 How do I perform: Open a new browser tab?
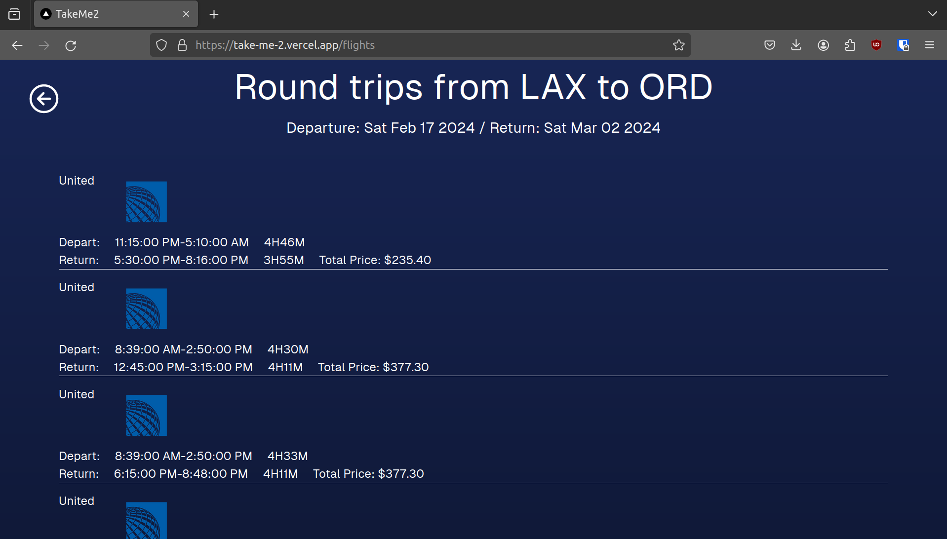214,14
